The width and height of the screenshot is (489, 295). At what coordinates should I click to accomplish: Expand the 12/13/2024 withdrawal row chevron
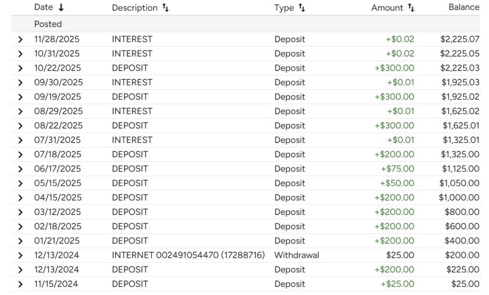[x=20, y=255]
